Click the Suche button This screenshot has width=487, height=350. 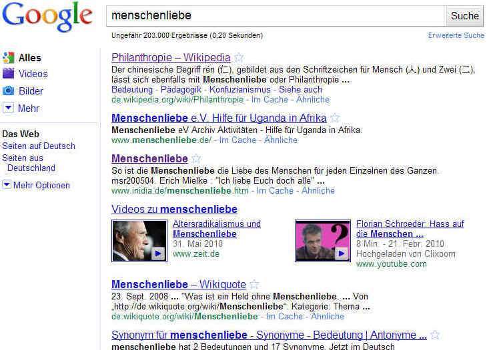pos(464,16)
